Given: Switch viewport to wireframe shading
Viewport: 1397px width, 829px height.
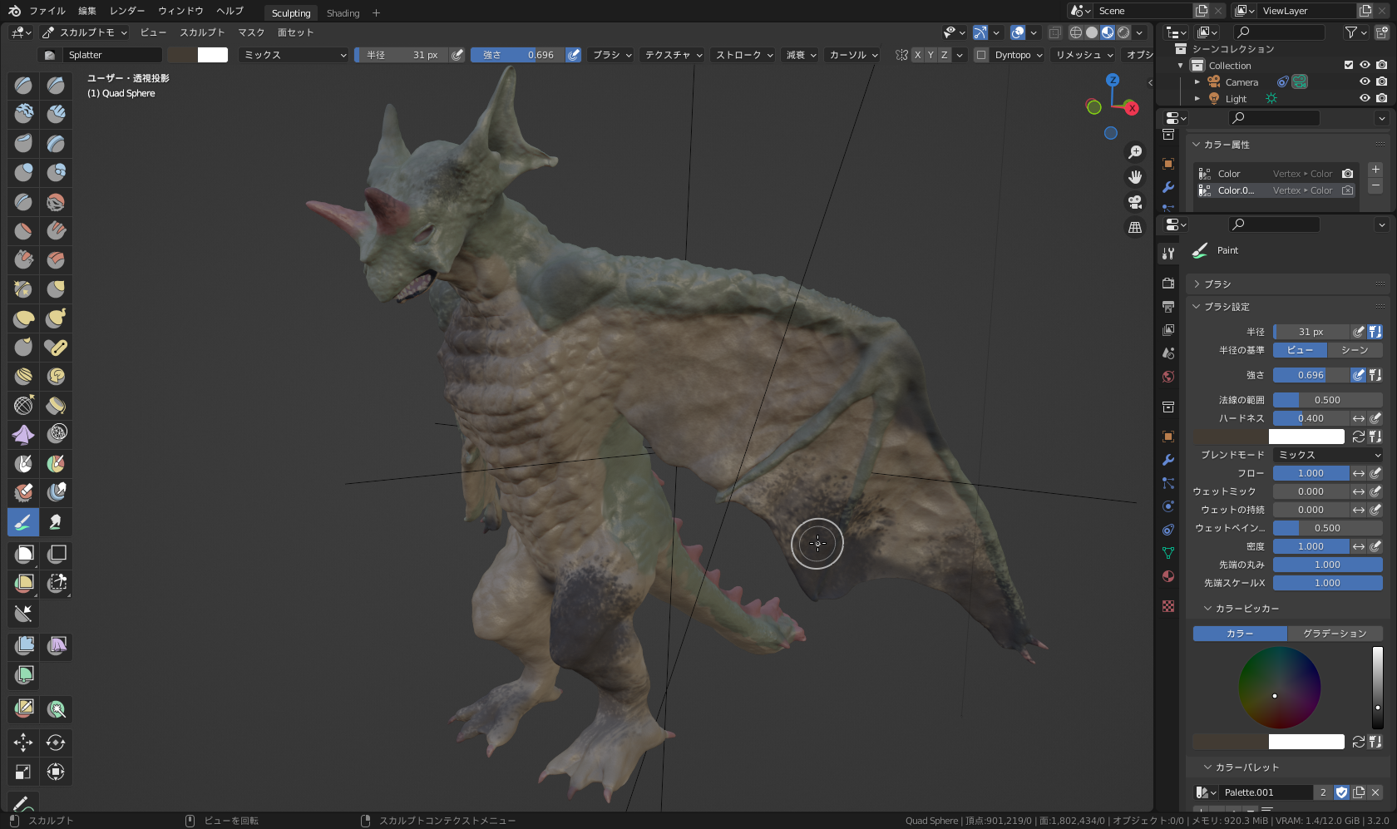Looking at the screenshot, I should click(1075, 32).
